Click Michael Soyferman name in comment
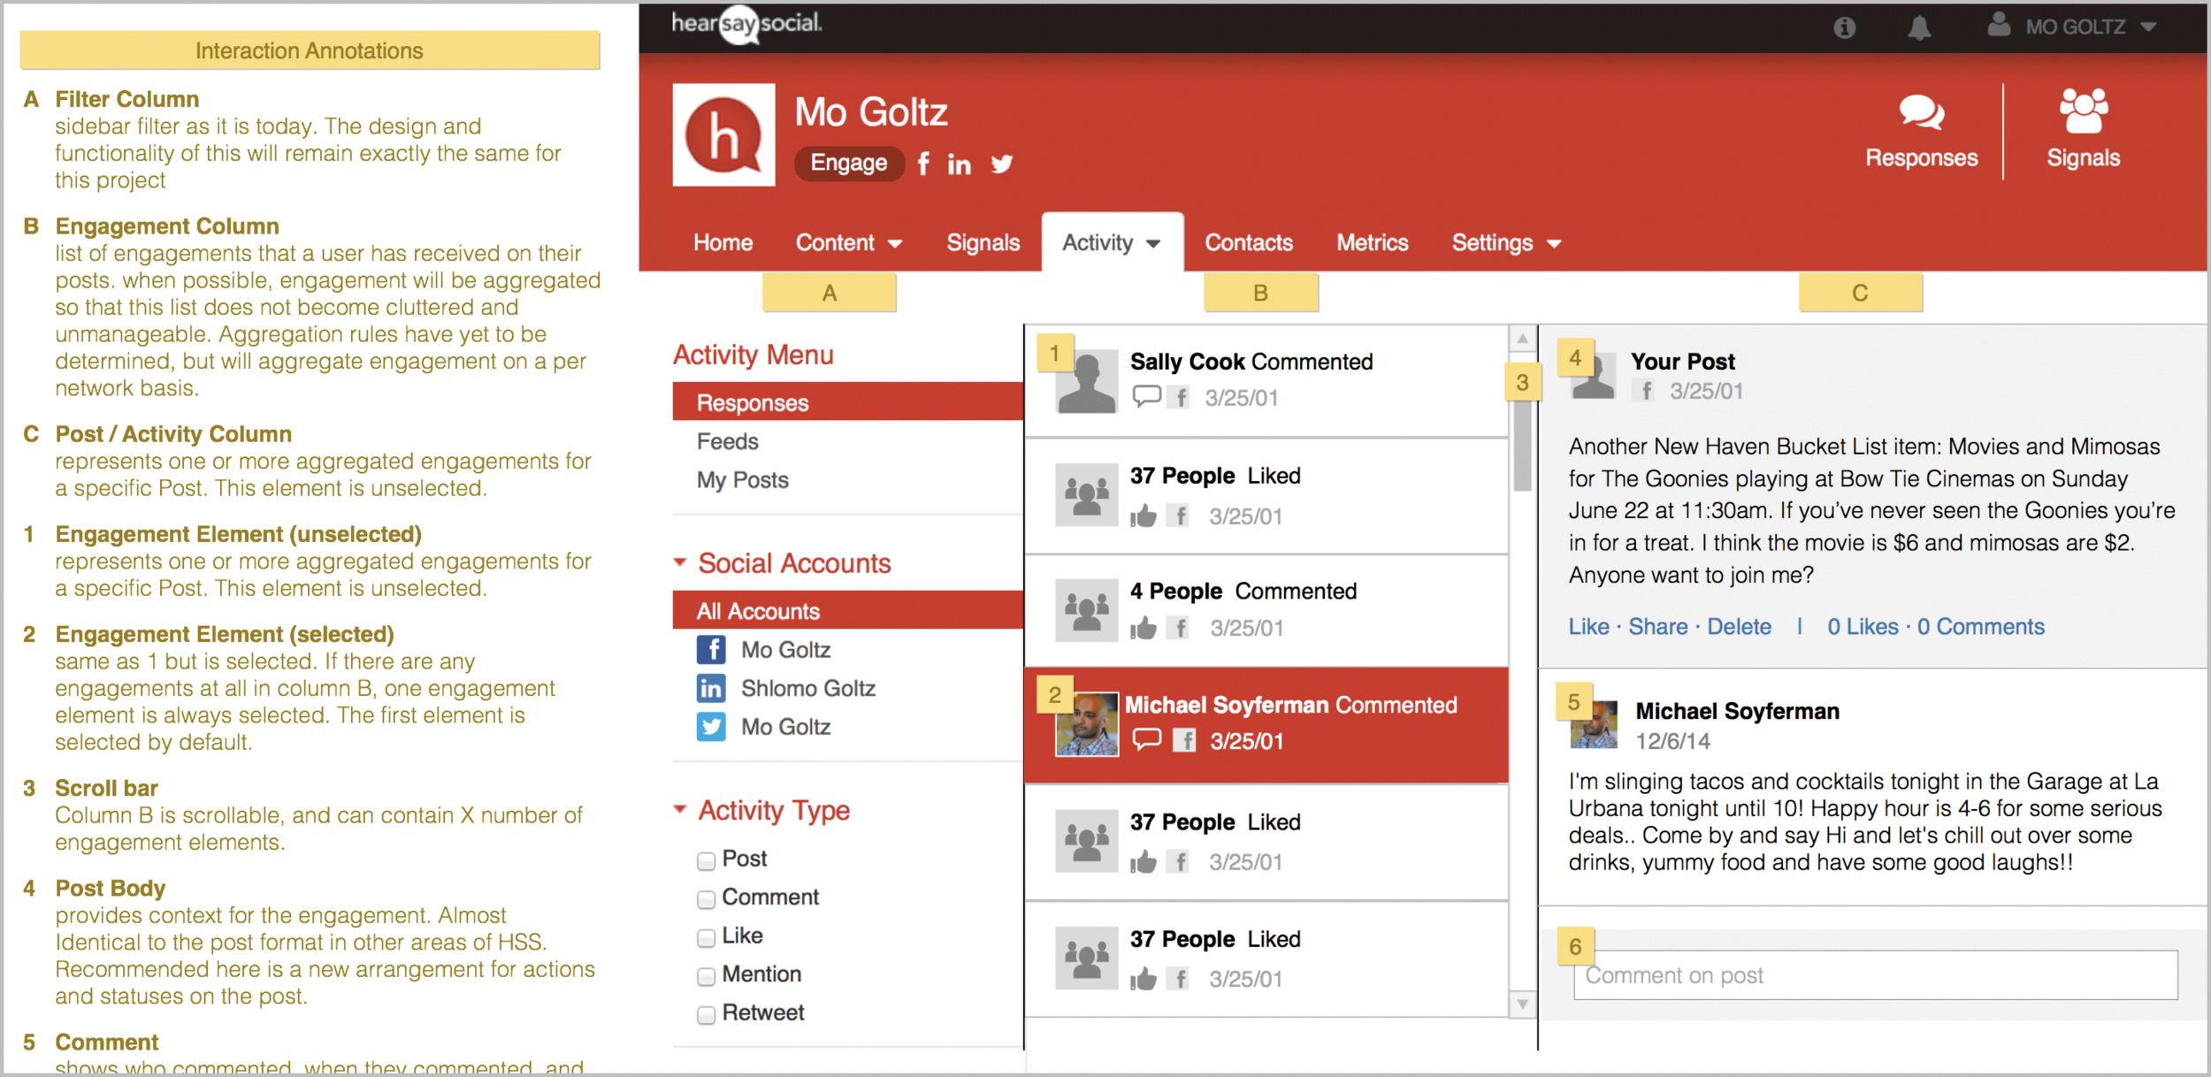This screenshot has width=2211, height=1077. pos(1737,711)
